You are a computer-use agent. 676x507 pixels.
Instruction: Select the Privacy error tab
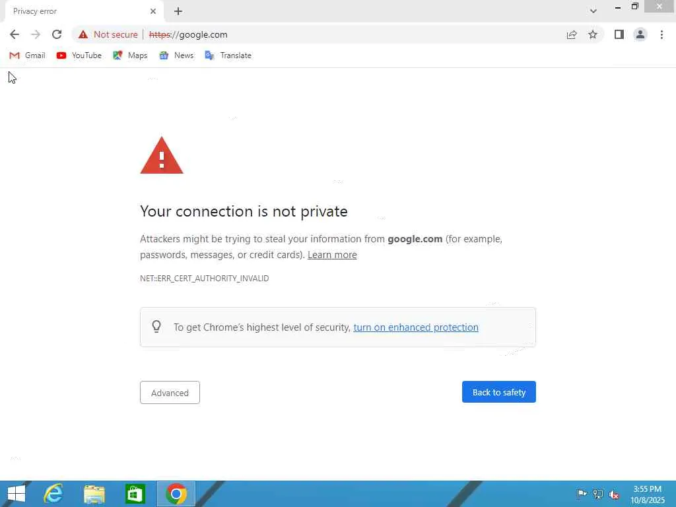tap(84, 11)
